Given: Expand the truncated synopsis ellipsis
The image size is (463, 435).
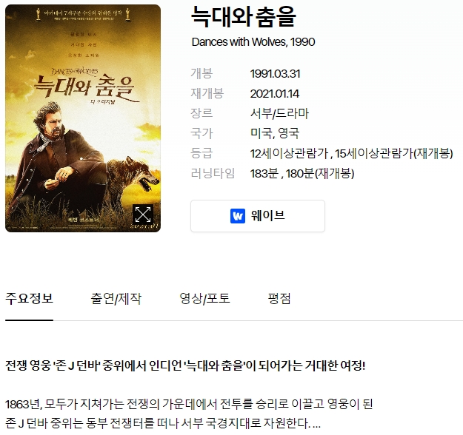Looking at the screenshot, I should coord(316,424).
